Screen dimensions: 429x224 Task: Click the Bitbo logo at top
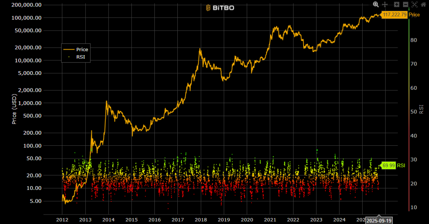pos(220,7)
